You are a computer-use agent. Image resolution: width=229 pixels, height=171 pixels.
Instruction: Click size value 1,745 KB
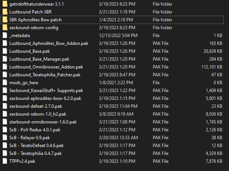click(x=214, y=122)
